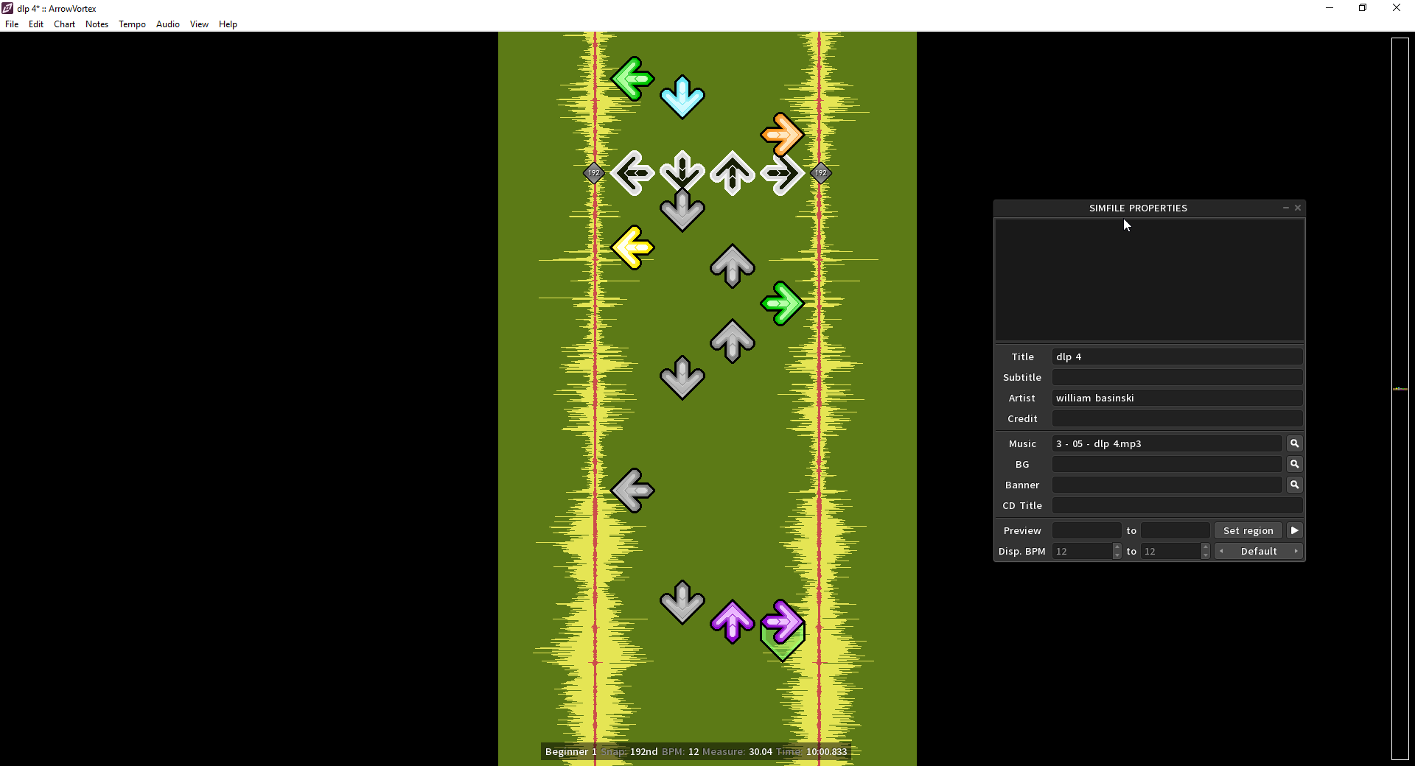1415x766 pixels.
Task: Select the orange right arrow note
Action: click(x=781, y=134)
